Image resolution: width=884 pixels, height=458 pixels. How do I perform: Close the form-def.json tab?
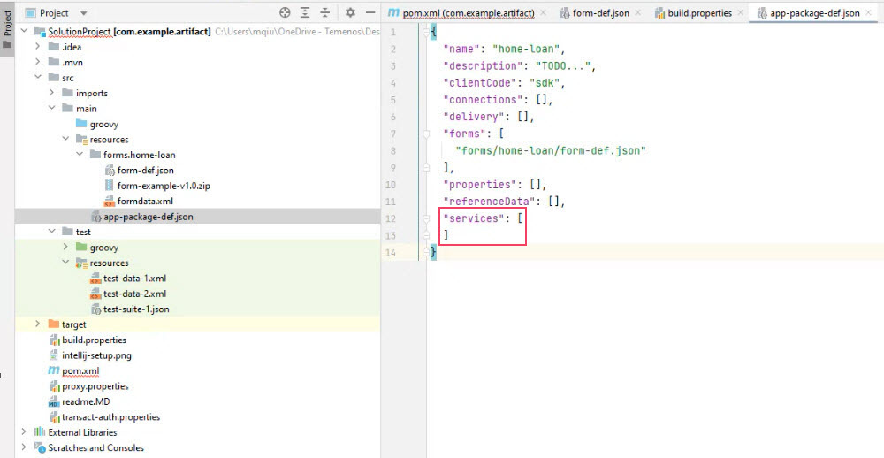pos(637,12)
